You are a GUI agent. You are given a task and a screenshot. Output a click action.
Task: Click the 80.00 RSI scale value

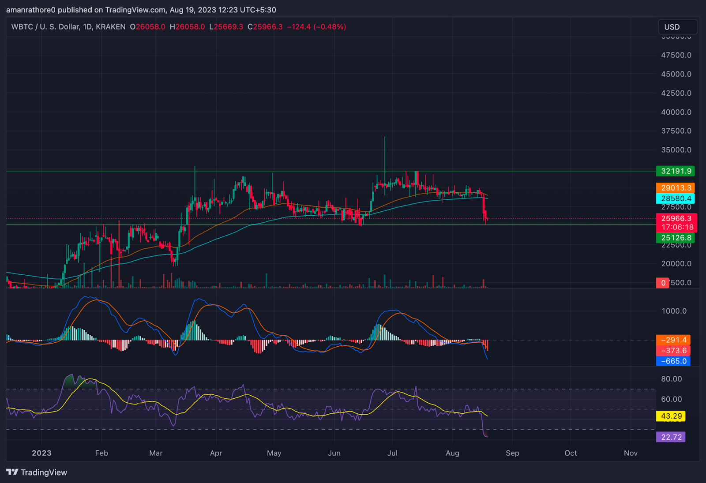tap(672, 379)
